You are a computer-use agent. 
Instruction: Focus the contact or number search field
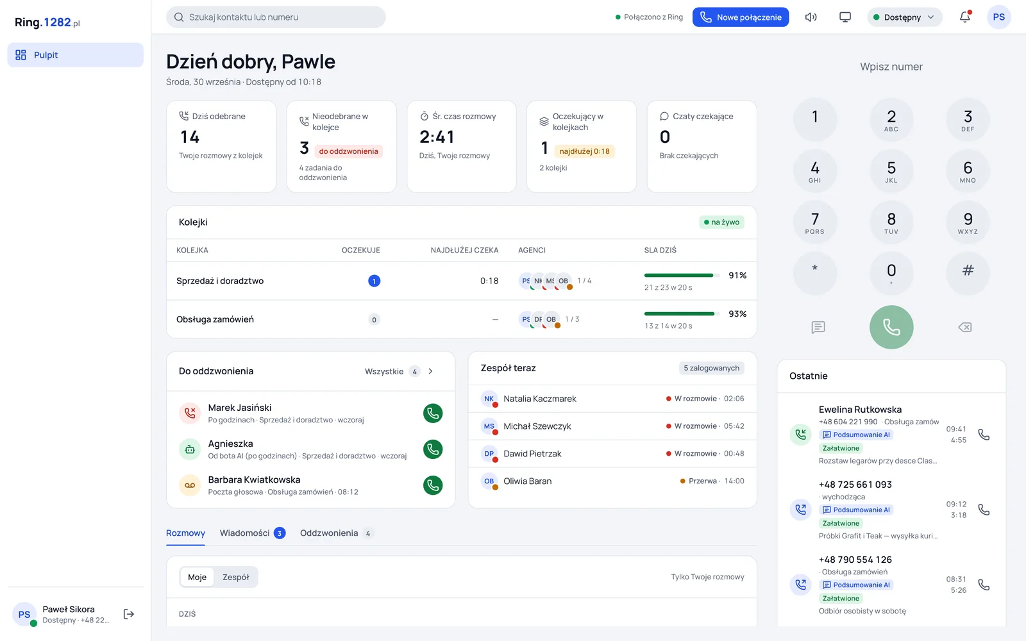tap(276, 17)
